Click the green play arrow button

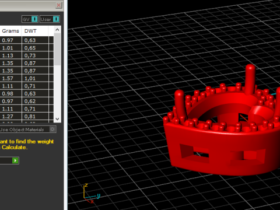pyautogui.click(x=15, y=160)
